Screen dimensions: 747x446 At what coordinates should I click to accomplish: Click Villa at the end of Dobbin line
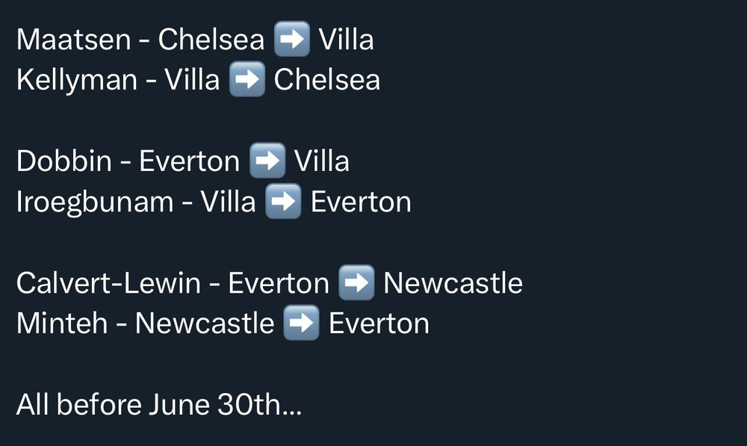322,161
